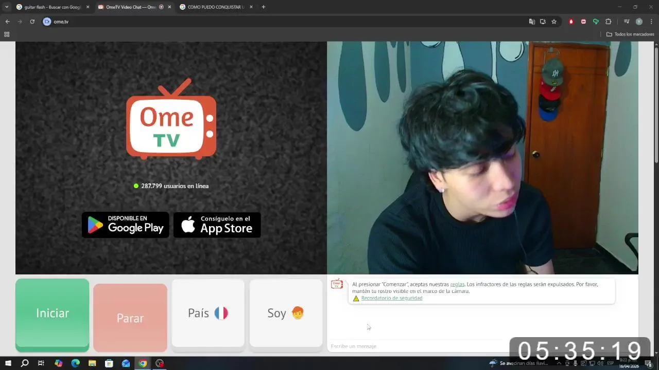Close the OmeTV Video Chat tab
This screenshot has width=659, height=370.
click(169, 7)
